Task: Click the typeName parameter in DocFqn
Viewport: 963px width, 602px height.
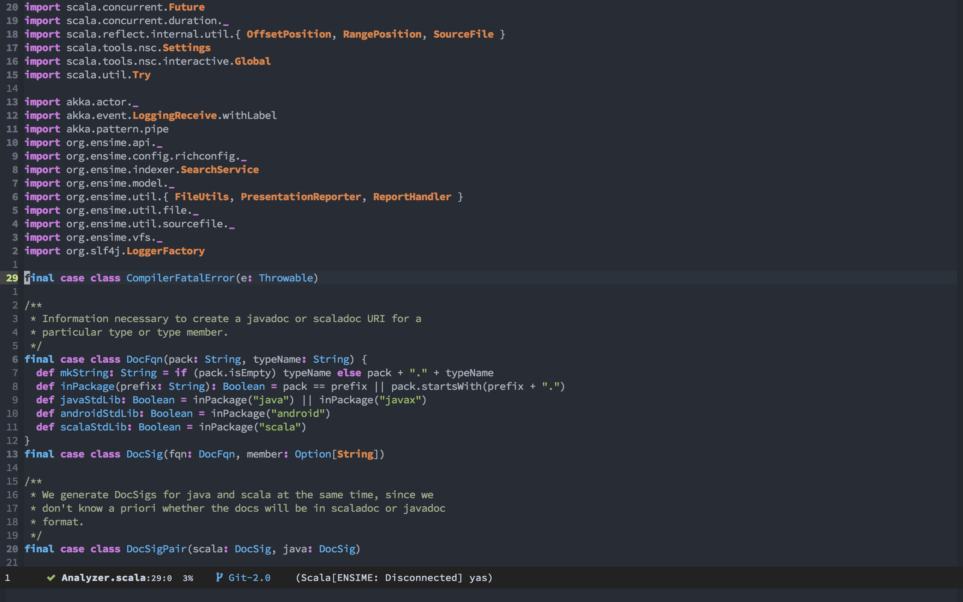Action: [277, 359]
